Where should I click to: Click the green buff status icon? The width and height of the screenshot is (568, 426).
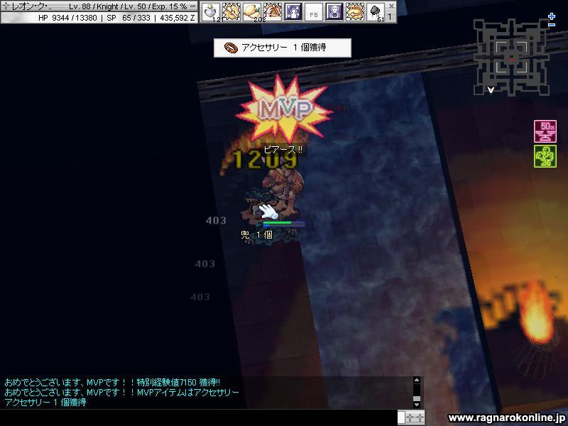click(545, 156)
